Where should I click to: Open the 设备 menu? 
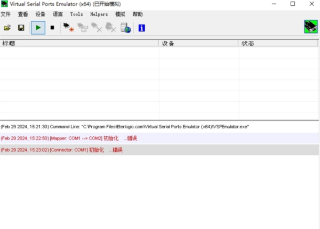coord(40,14)
